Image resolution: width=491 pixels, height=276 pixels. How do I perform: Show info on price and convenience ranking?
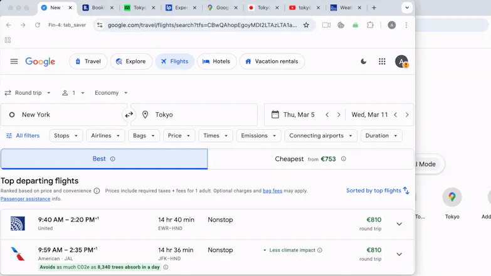(97, 191)
